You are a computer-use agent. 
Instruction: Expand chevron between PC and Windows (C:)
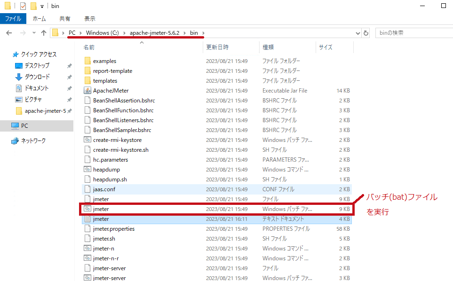point(80,33)
